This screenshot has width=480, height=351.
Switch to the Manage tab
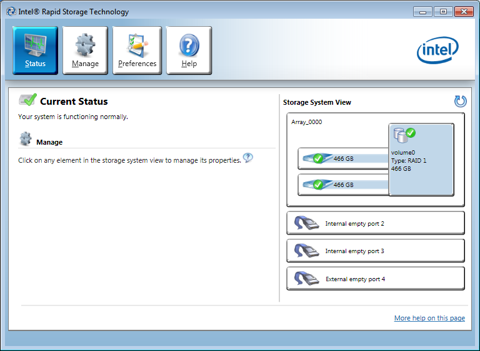pos(85,50)
